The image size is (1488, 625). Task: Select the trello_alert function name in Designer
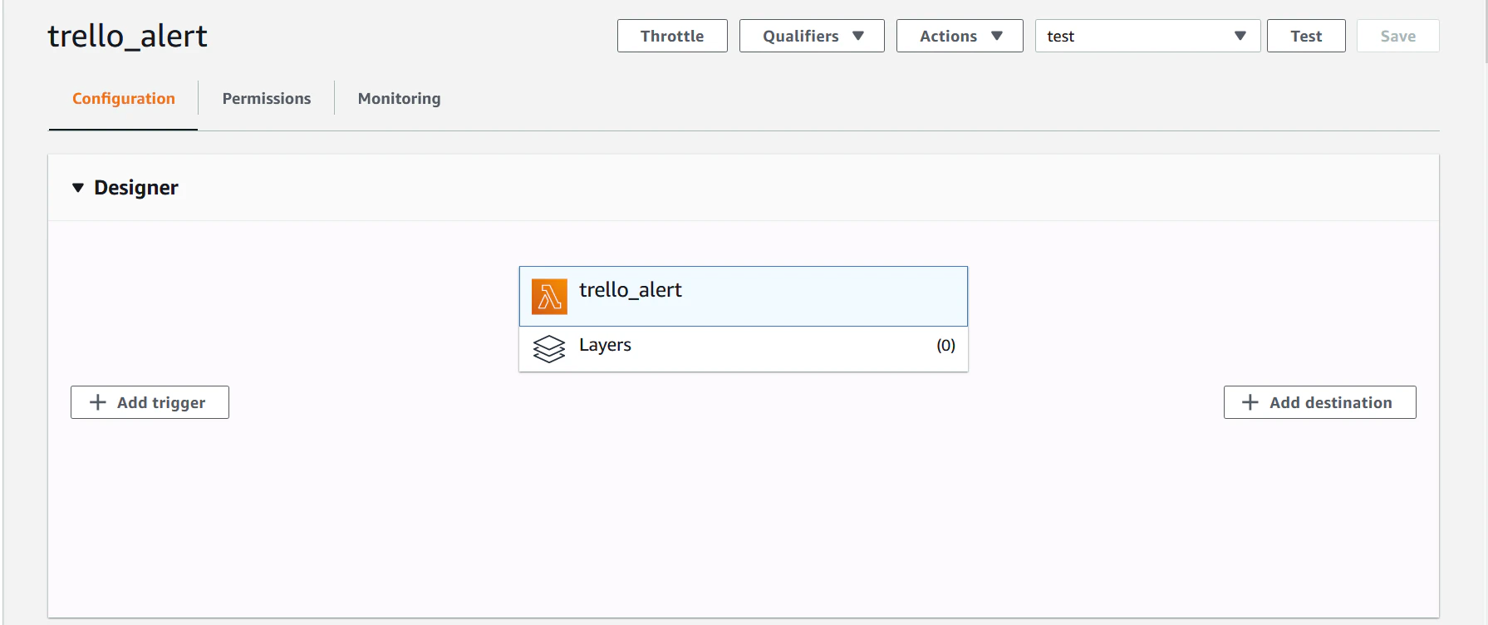[631, 290]
